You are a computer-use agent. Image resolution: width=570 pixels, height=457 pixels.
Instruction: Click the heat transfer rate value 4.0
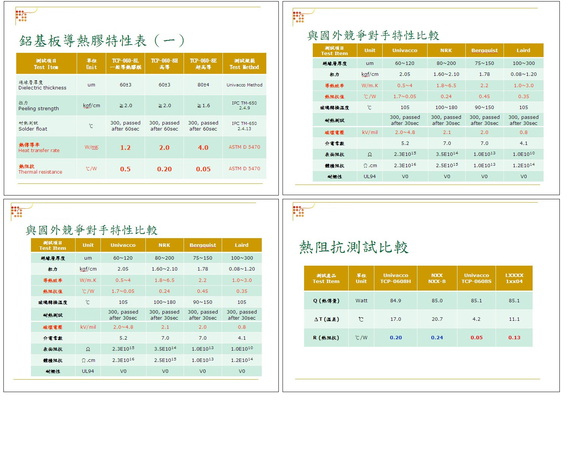[203, 148]
